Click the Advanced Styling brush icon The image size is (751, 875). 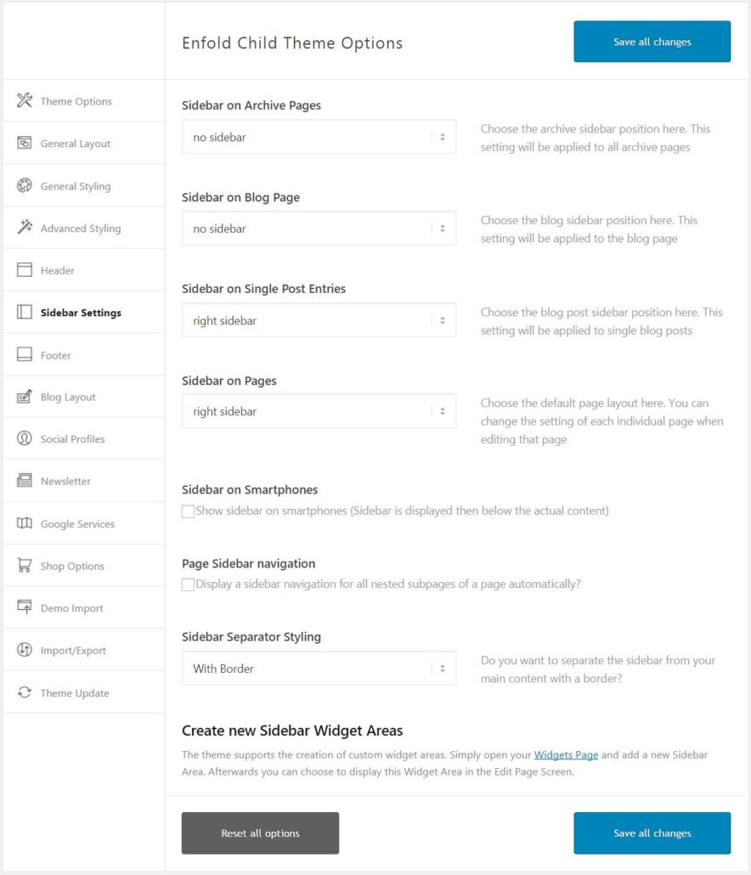(23, 228)
